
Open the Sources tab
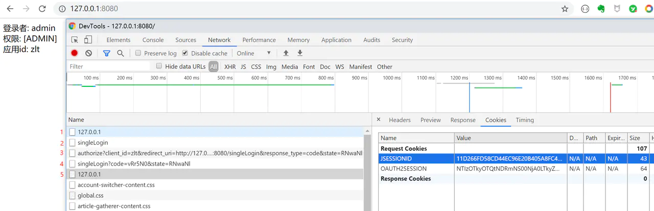click(x=185, y=40)
